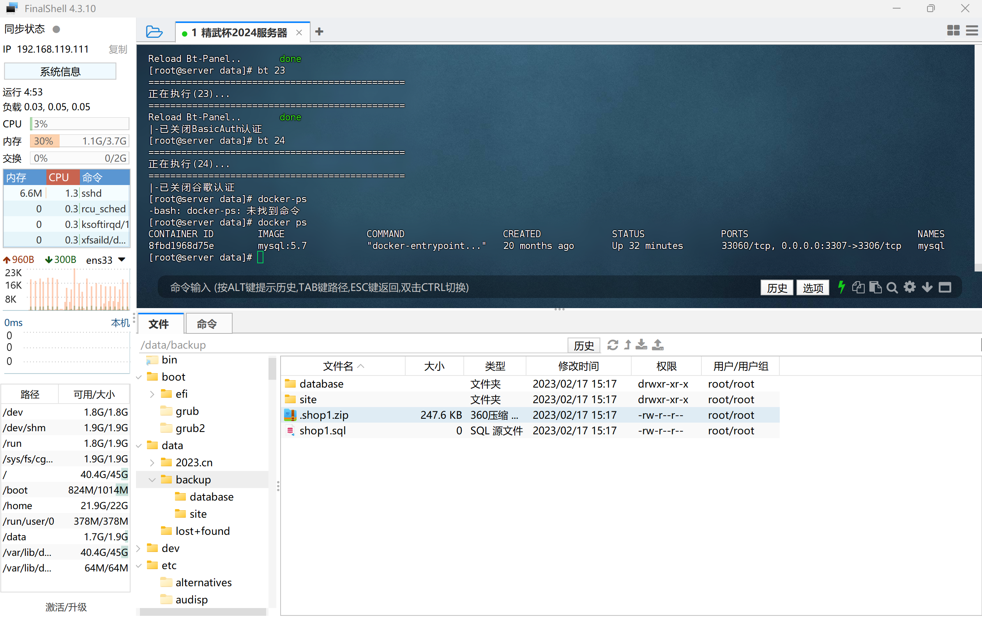Image resolution: width=982 pixels, height=617 pixels.
Task: Open the grid layout view icon
Action: (x=953, y=30)
